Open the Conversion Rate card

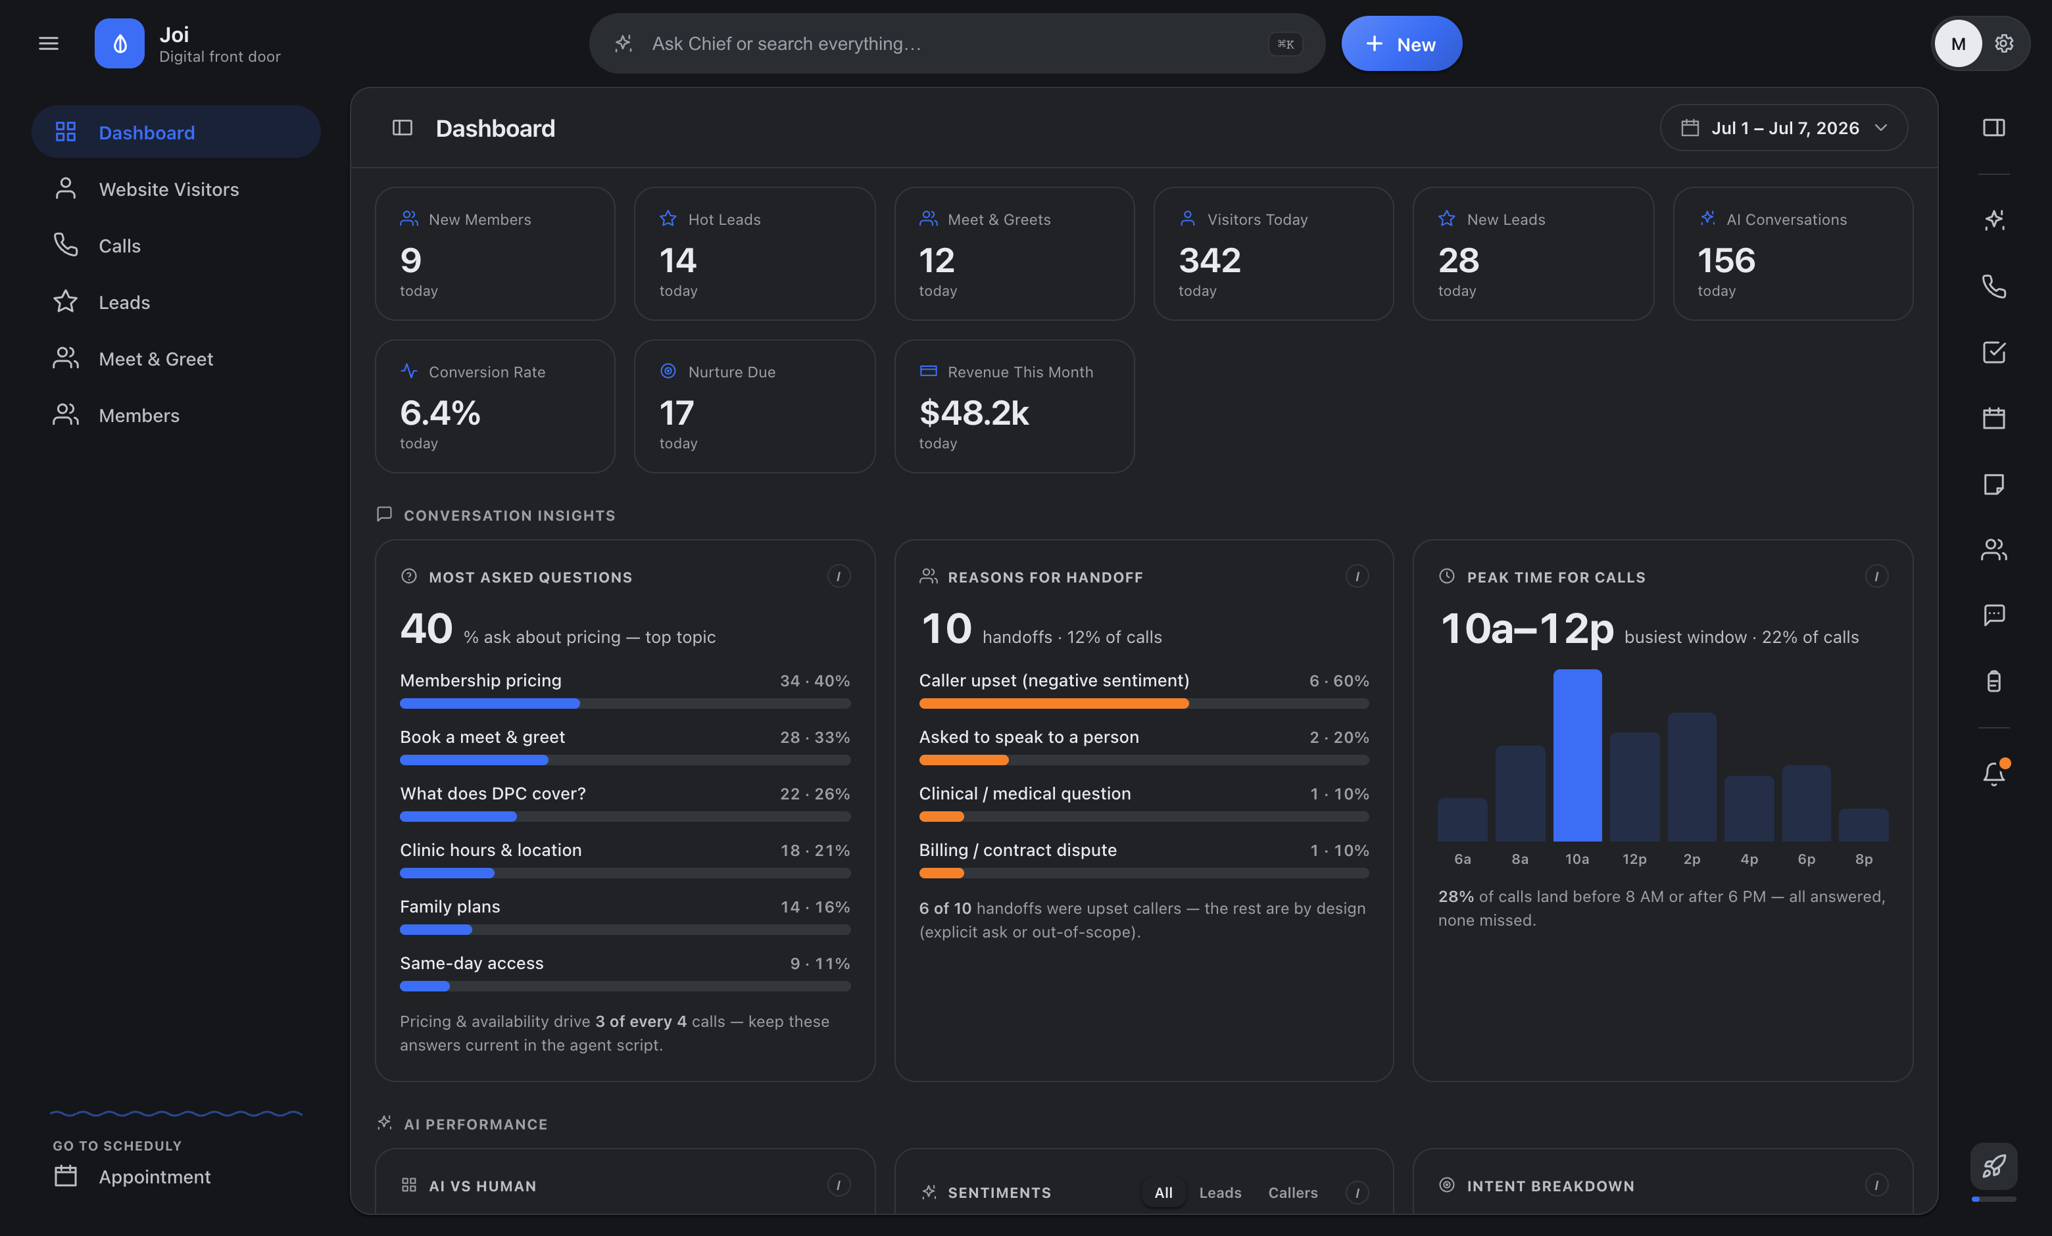[495, 406]
